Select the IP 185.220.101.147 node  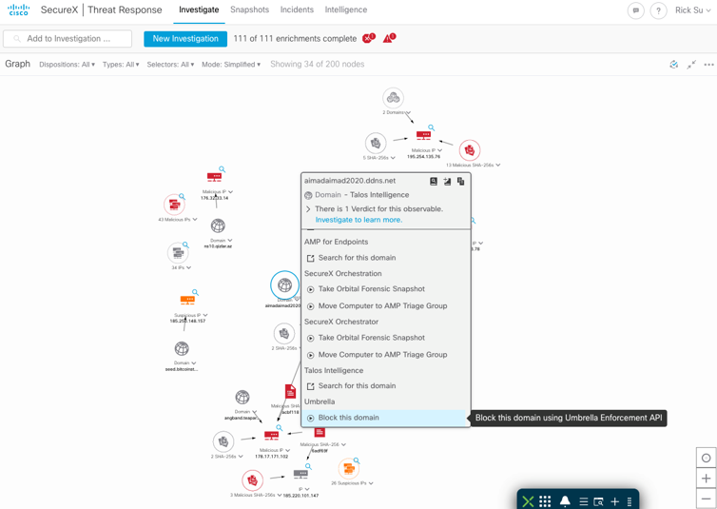[x=300, y=474]
